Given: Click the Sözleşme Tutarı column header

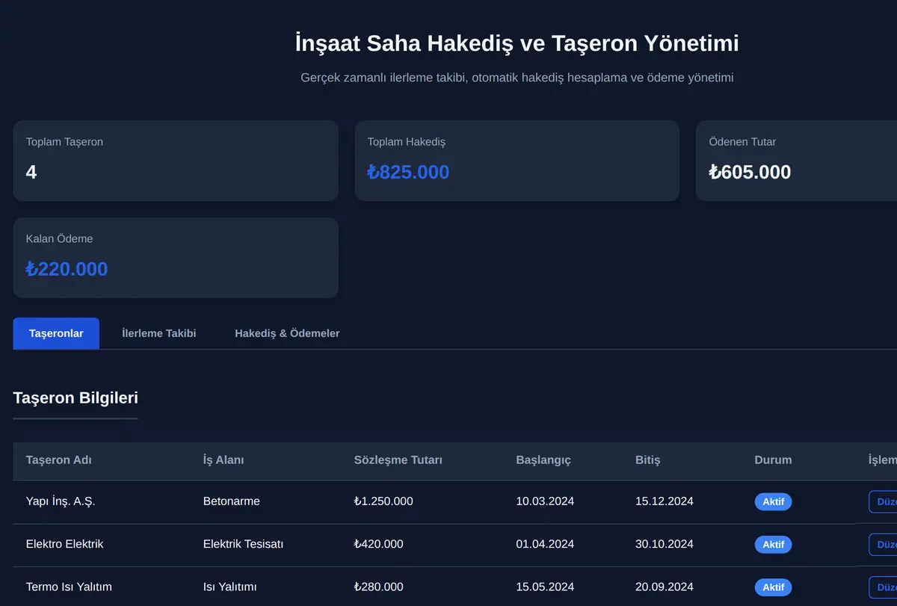Looking at the screenshot, I should pos(398,460).
